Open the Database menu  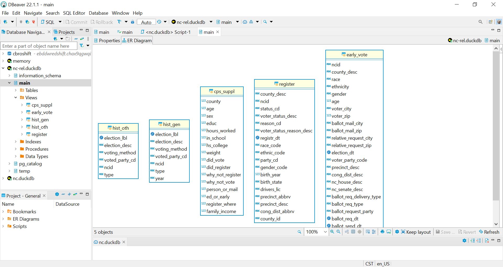tap(99, 13)
